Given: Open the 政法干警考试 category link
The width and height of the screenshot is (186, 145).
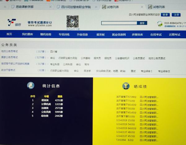Looking at the screenshot, I should click(x=8, y=70).
